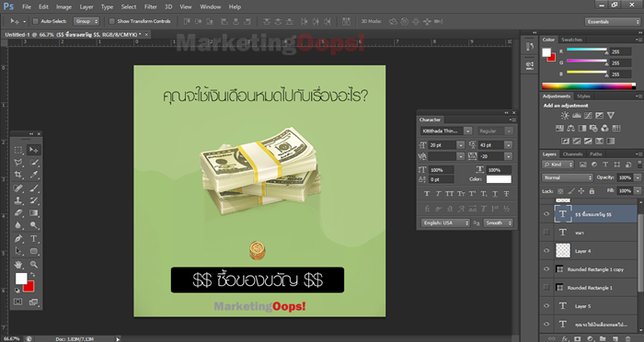
Task: Select the Crop tool
Action: pyautogui.click(x=18, y=175)
